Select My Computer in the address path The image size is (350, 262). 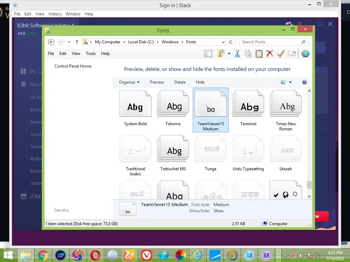click(x=108, y=42)
